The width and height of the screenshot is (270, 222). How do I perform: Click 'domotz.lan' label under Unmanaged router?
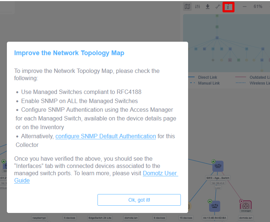(x=246, y=218)
